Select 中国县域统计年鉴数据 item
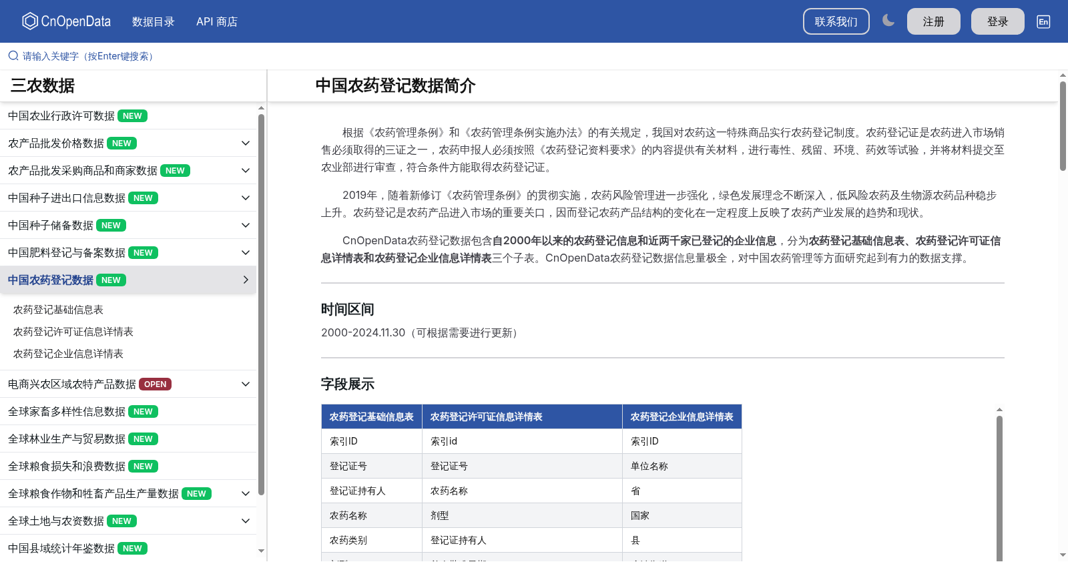Screen dimensions: 1068x572 128,549
